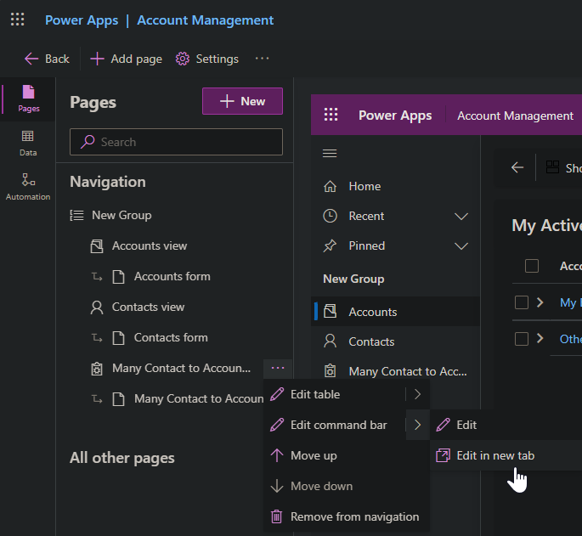Image resolution: width=582 pixels, height=536 pixels.
Task: Expand the My row chevron
Action: pyautogui.click(x=540, y=302)
